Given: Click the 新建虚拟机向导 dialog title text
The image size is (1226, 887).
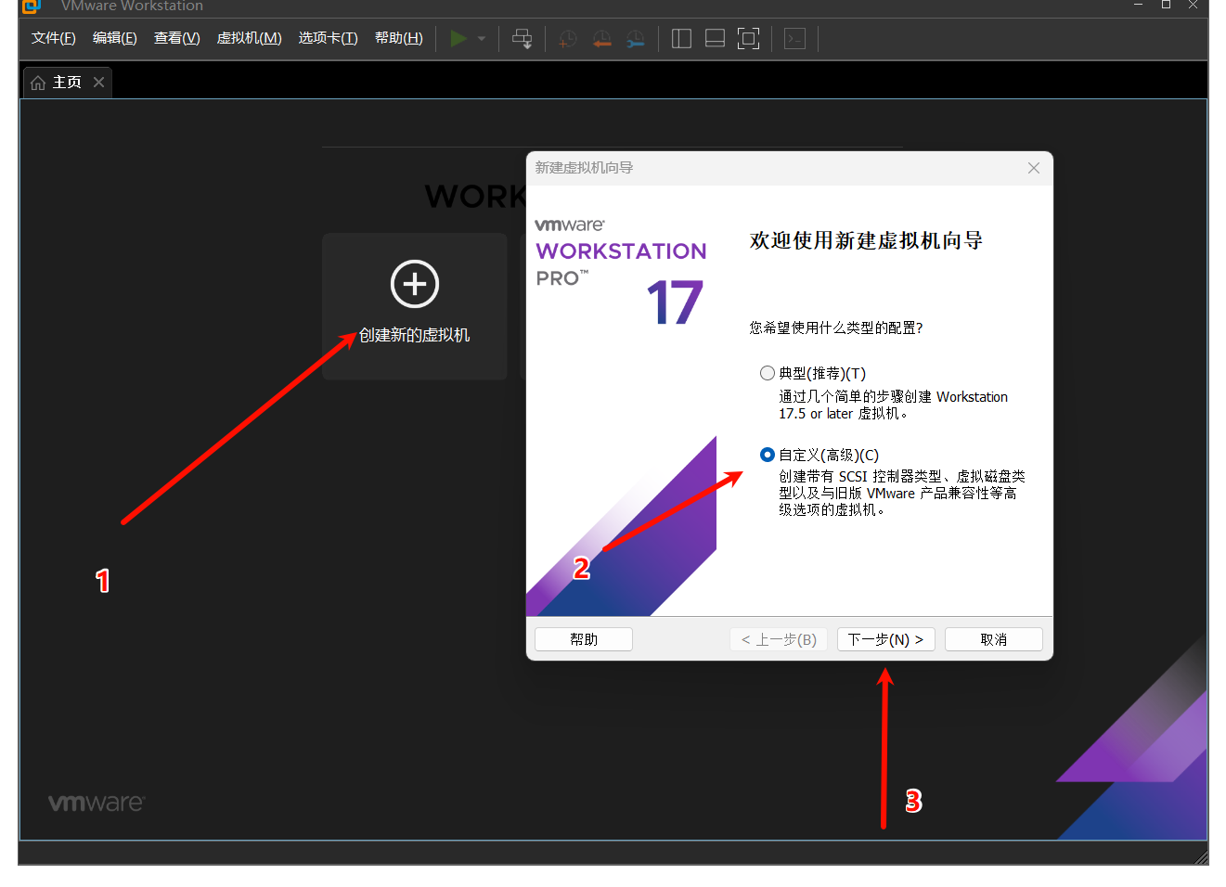Looking at the screenshot, I should (x=584, y=168).
